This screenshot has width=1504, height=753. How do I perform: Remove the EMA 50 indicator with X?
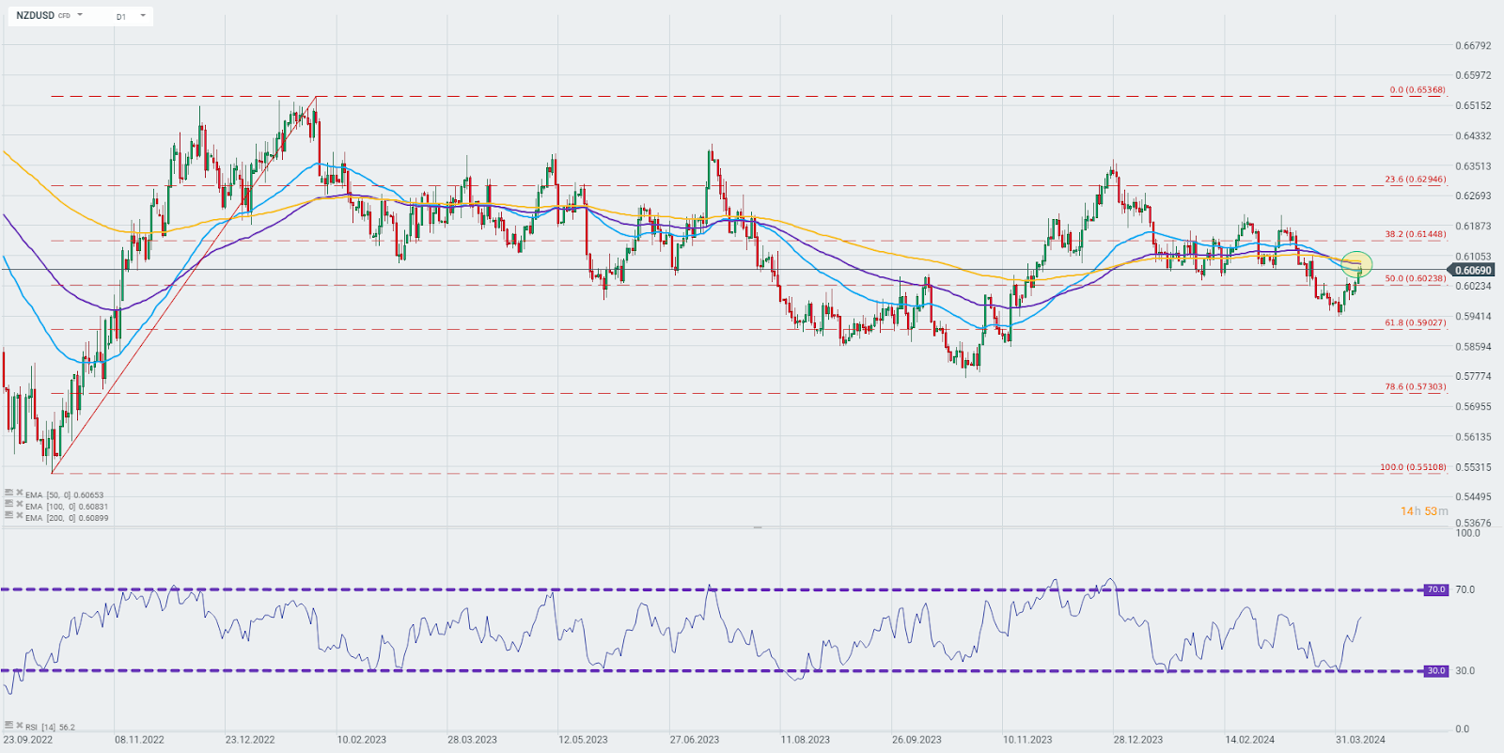[x=19, y=493]
